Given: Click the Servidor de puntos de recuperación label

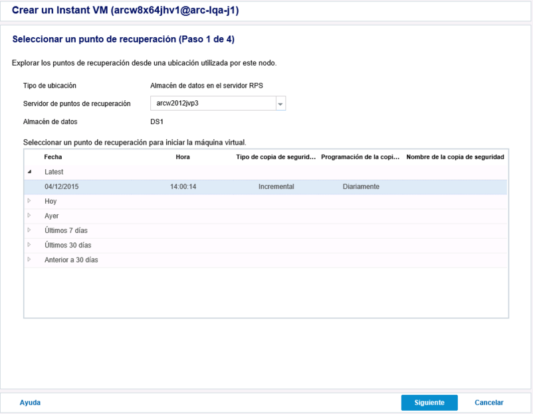Looking at the screenshot, I should click(x=77, y=103).
